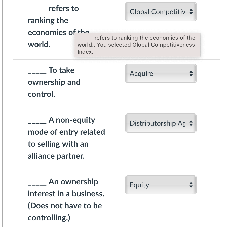Open the Equity answer dropdown
The image size is (230, 229).
point(161,185)
